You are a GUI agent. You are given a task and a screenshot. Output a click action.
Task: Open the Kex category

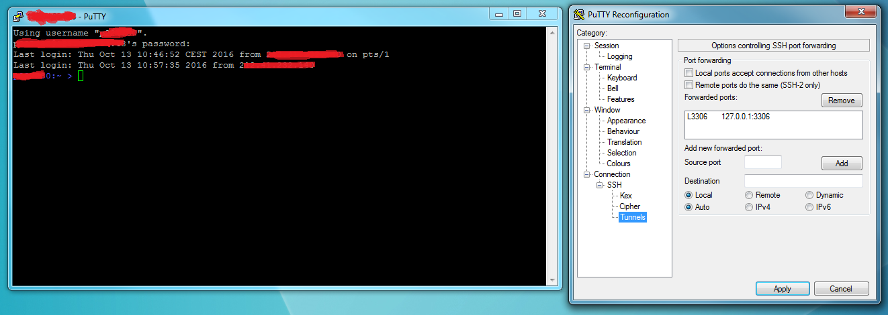[x=625, y=196]
